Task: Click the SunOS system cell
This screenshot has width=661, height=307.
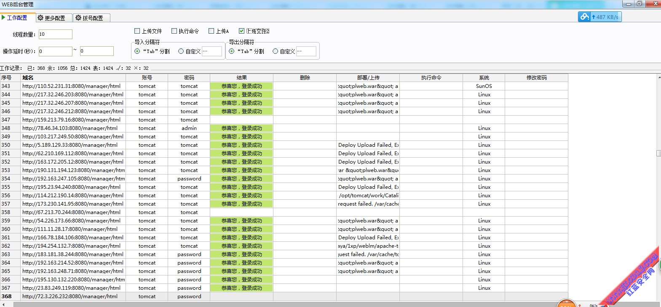Action: 484,86
